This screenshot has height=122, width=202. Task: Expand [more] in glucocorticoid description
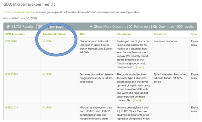(x=140, y=67)
